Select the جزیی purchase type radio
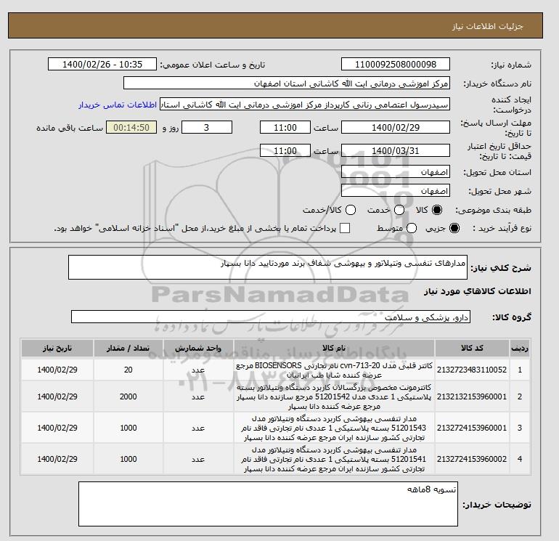559x541 pixels. point(454,228)
